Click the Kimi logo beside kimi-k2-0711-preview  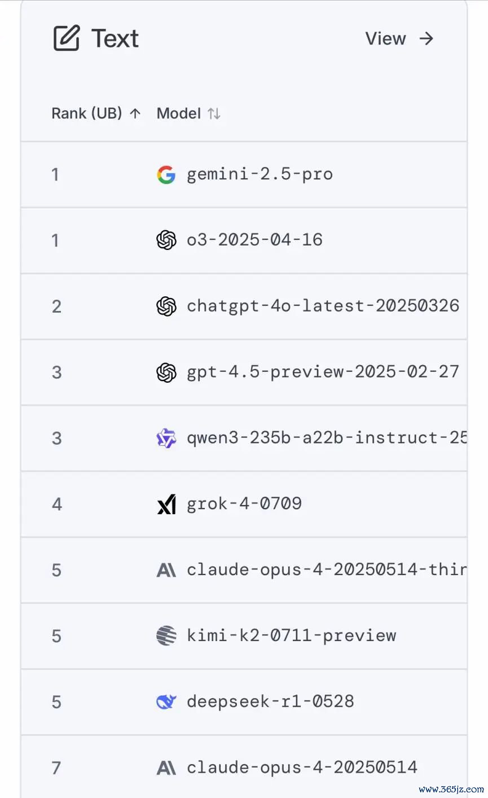pos(166,636)
